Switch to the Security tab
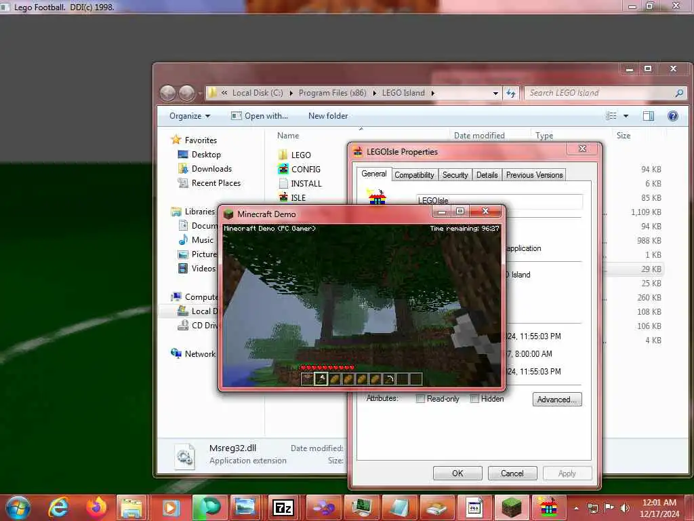 [x=455, y=175]
